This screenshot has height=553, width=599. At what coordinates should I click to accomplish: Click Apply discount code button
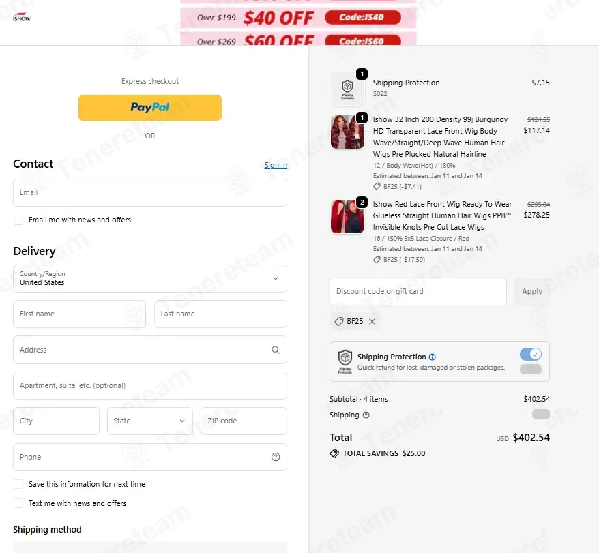(x=531, y=291)
